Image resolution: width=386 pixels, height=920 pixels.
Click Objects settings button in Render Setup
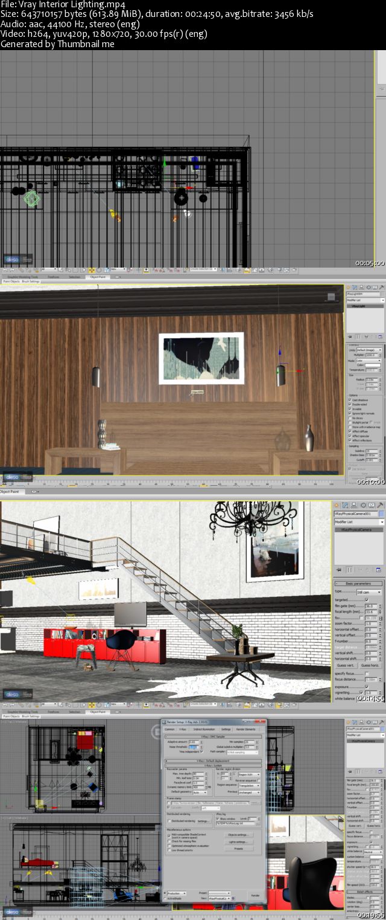coord(239,835)
